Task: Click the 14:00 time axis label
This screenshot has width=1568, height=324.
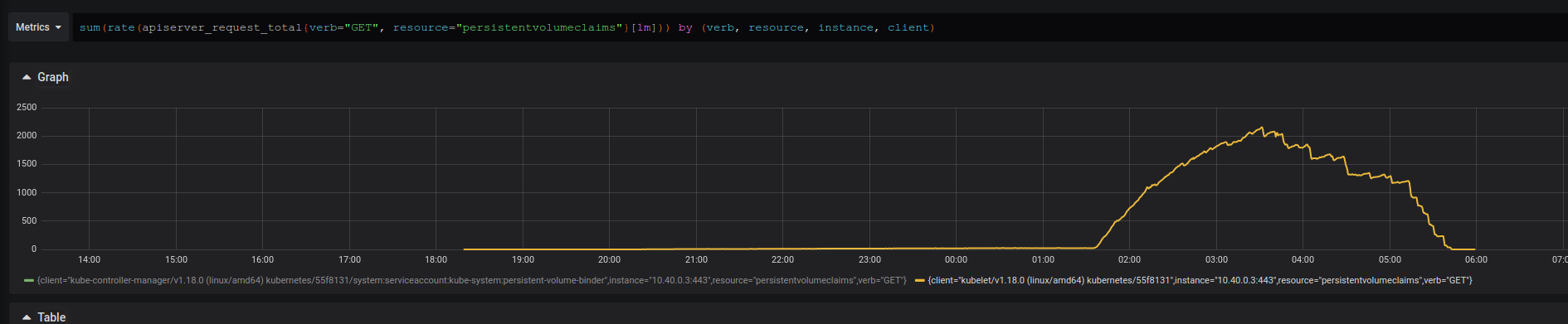Action: pos(89,259)
